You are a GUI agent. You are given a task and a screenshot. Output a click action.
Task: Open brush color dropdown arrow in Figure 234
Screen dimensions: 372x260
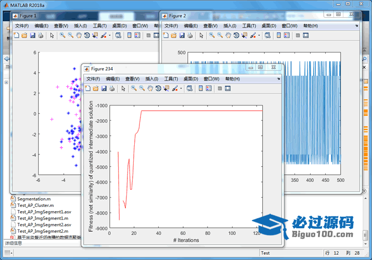tap(181, 88)
